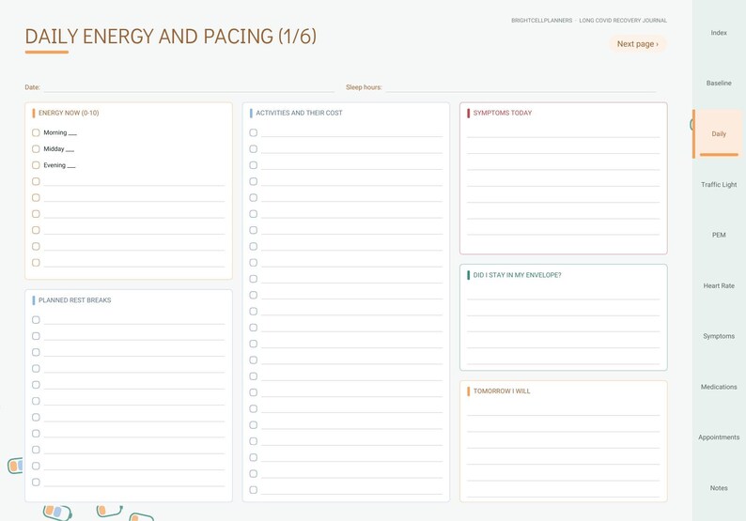This screenshot has height=521, width=746.
Task: Click the Did I Stay In My Envelope heading
Action: (517, 275)
